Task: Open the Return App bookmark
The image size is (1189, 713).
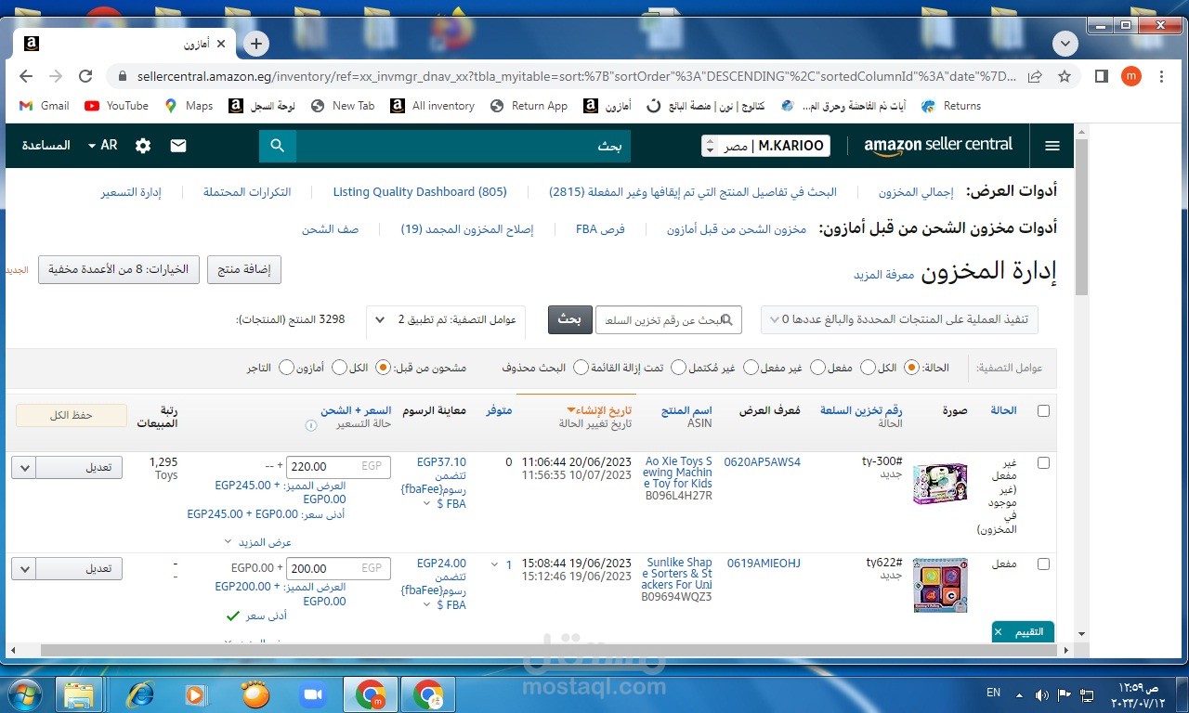Action: (529, 106)
